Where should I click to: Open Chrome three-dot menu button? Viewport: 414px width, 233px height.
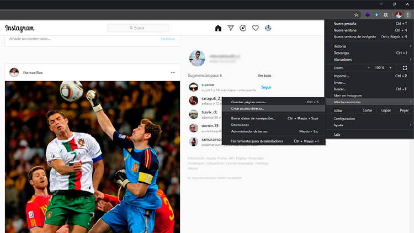[408, 15]
